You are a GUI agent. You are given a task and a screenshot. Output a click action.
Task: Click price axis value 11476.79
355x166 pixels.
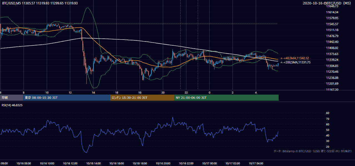point(332,36)
